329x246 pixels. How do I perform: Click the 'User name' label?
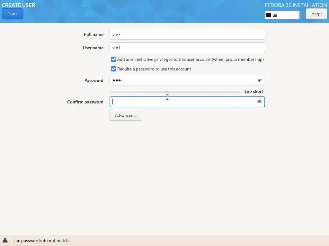click(x=93, y=48)
